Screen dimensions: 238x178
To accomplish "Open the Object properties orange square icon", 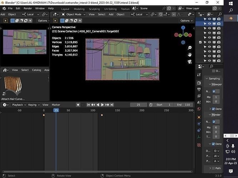I will pyautogui.click(x=199, y=117).
